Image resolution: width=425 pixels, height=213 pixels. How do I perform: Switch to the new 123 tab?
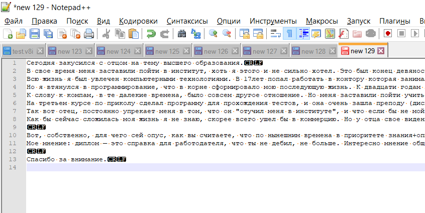[70, 51]
